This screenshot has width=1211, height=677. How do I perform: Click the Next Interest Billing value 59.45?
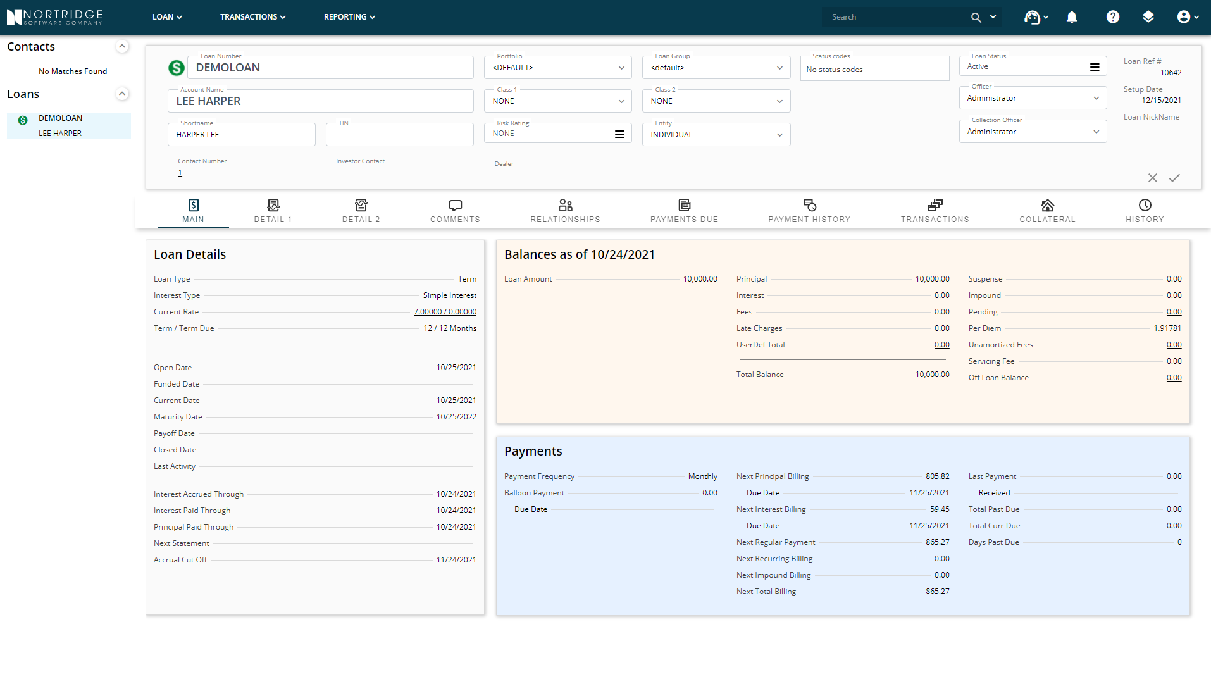[x=940, y=509]
